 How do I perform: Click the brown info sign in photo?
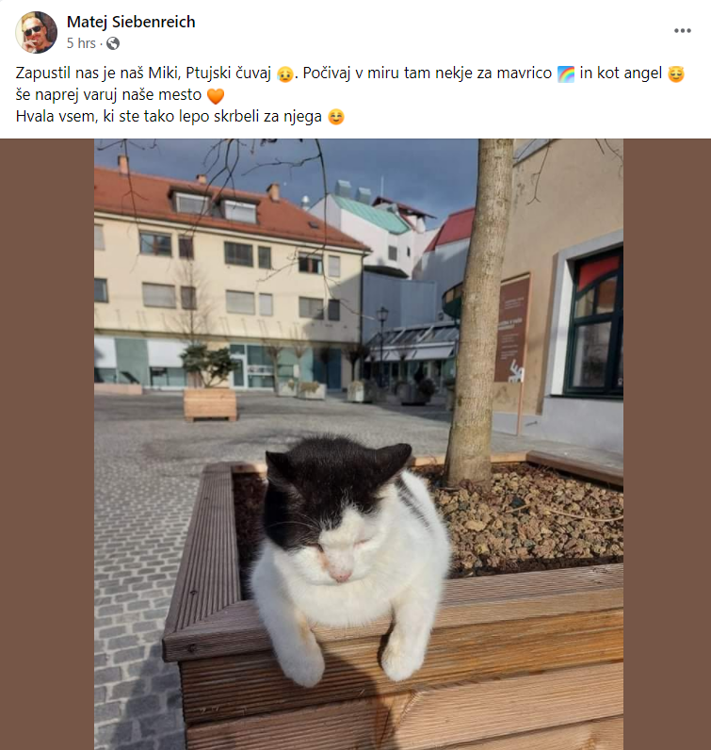click(511, 329)
